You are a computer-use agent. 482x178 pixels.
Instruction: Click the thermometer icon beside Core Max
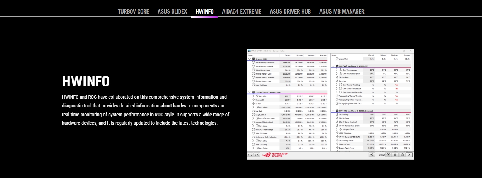[x=337, y=81]
